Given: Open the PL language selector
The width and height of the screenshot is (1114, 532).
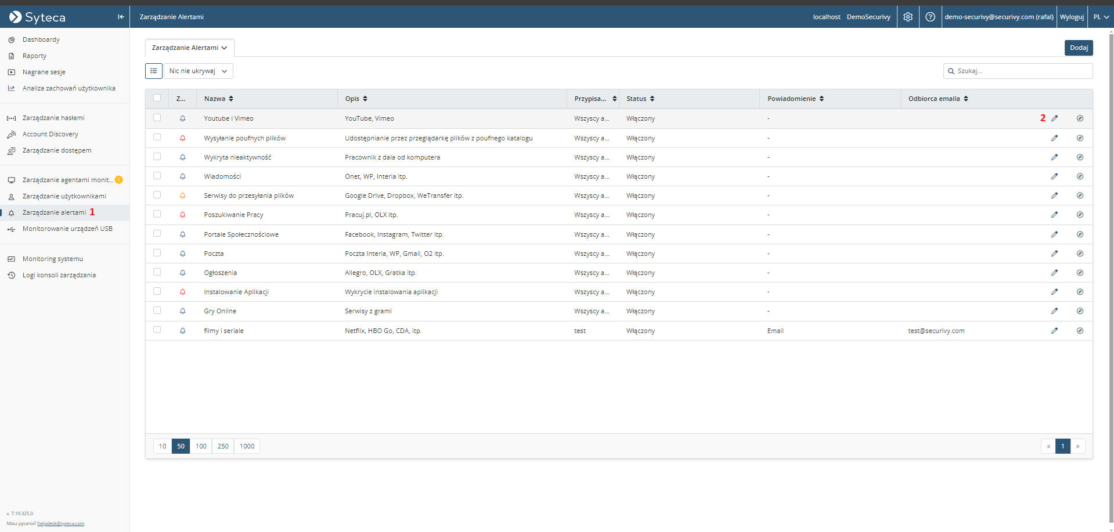Looking at the screenshot, I should 1101,17.
